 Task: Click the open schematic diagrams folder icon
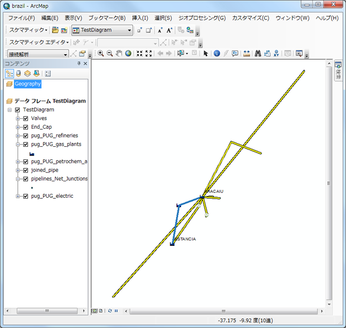coord(55,30)
